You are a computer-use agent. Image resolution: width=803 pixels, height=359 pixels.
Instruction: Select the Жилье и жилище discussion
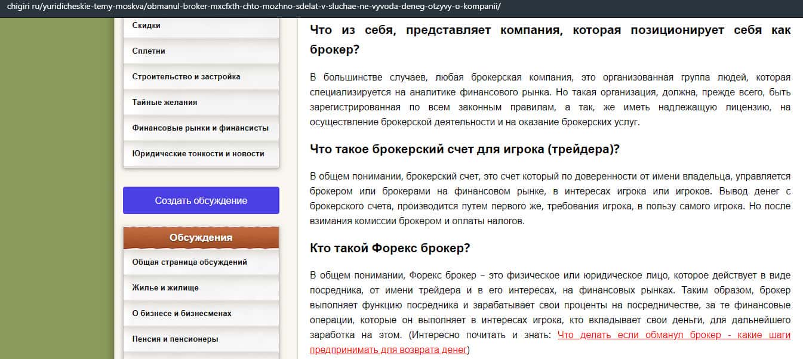pos(165,288)
